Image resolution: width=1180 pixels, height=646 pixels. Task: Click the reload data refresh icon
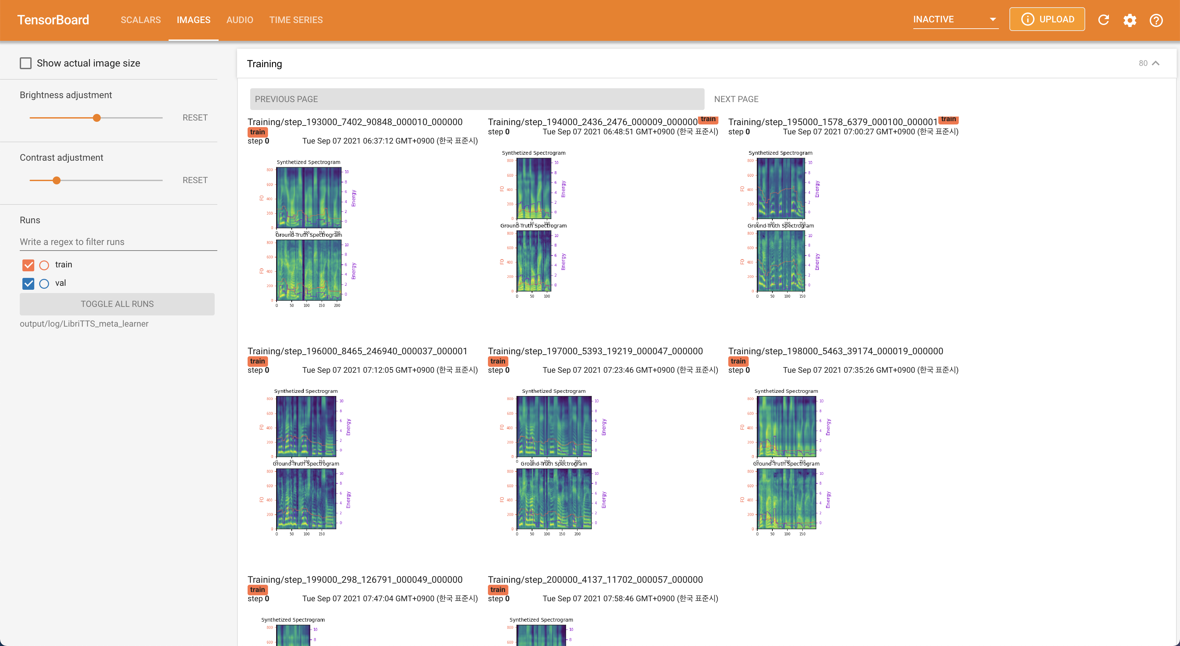[x=1104, y=20]
